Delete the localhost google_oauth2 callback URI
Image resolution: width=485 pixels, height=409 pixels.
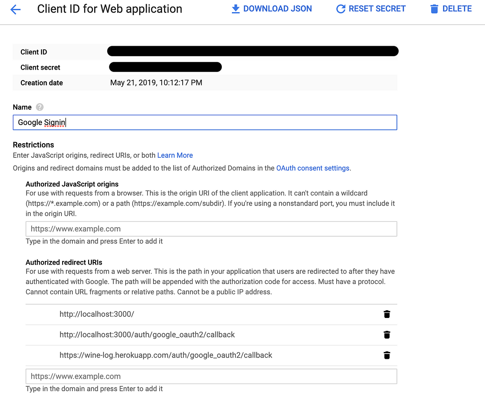[387, 335]
